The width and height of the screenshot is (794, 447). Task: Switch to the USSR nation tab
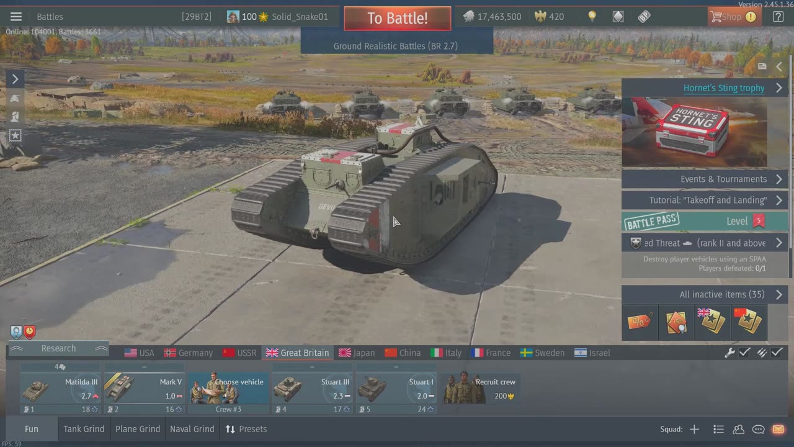tap(239, 353)
